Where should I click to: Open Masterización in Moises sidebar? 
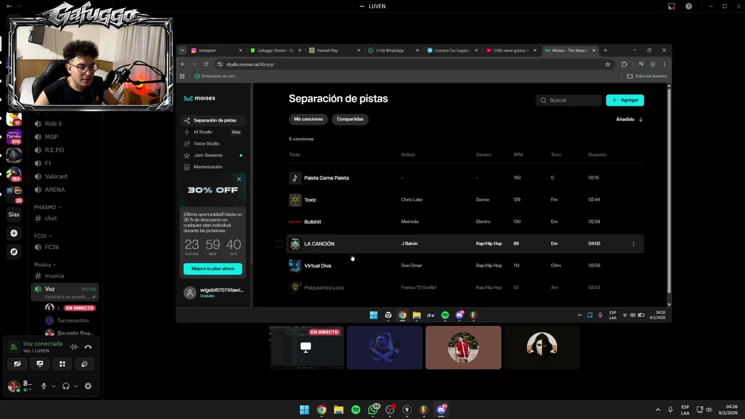click(x=213, y=167)
